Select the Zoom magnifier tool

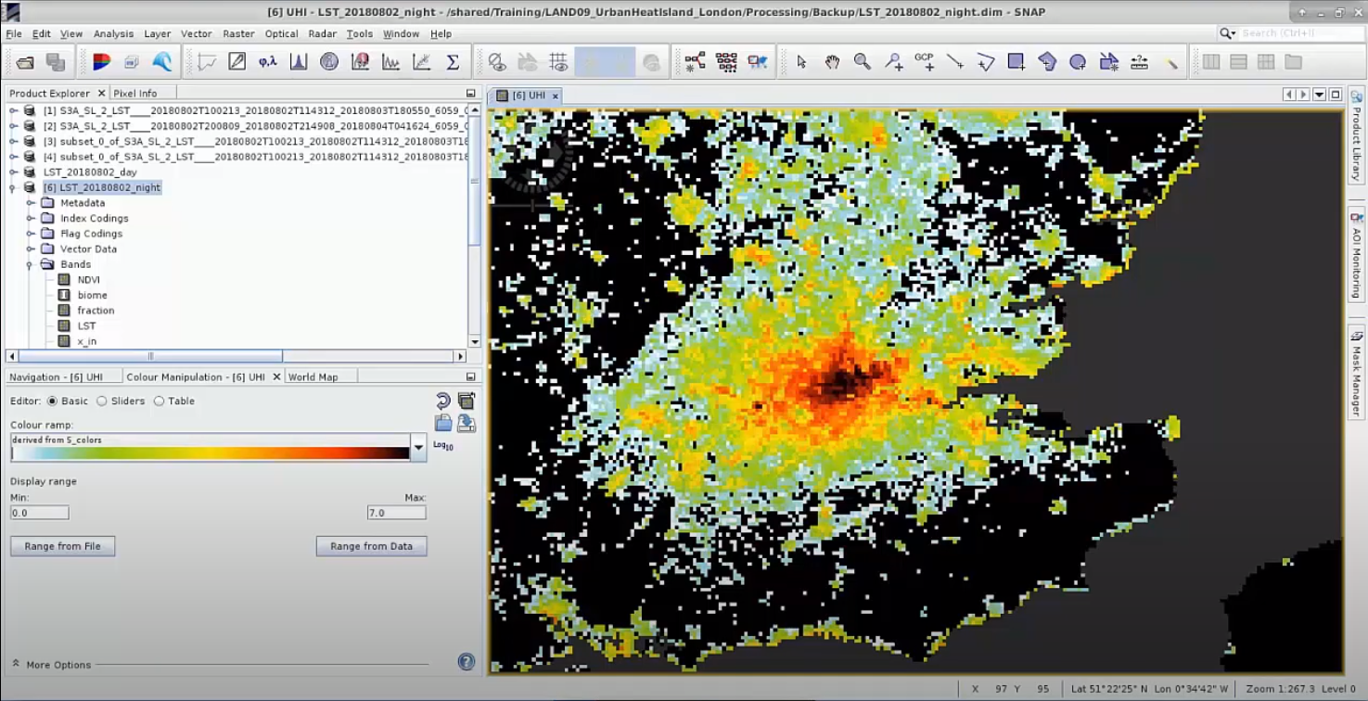(x=863, y=62)
